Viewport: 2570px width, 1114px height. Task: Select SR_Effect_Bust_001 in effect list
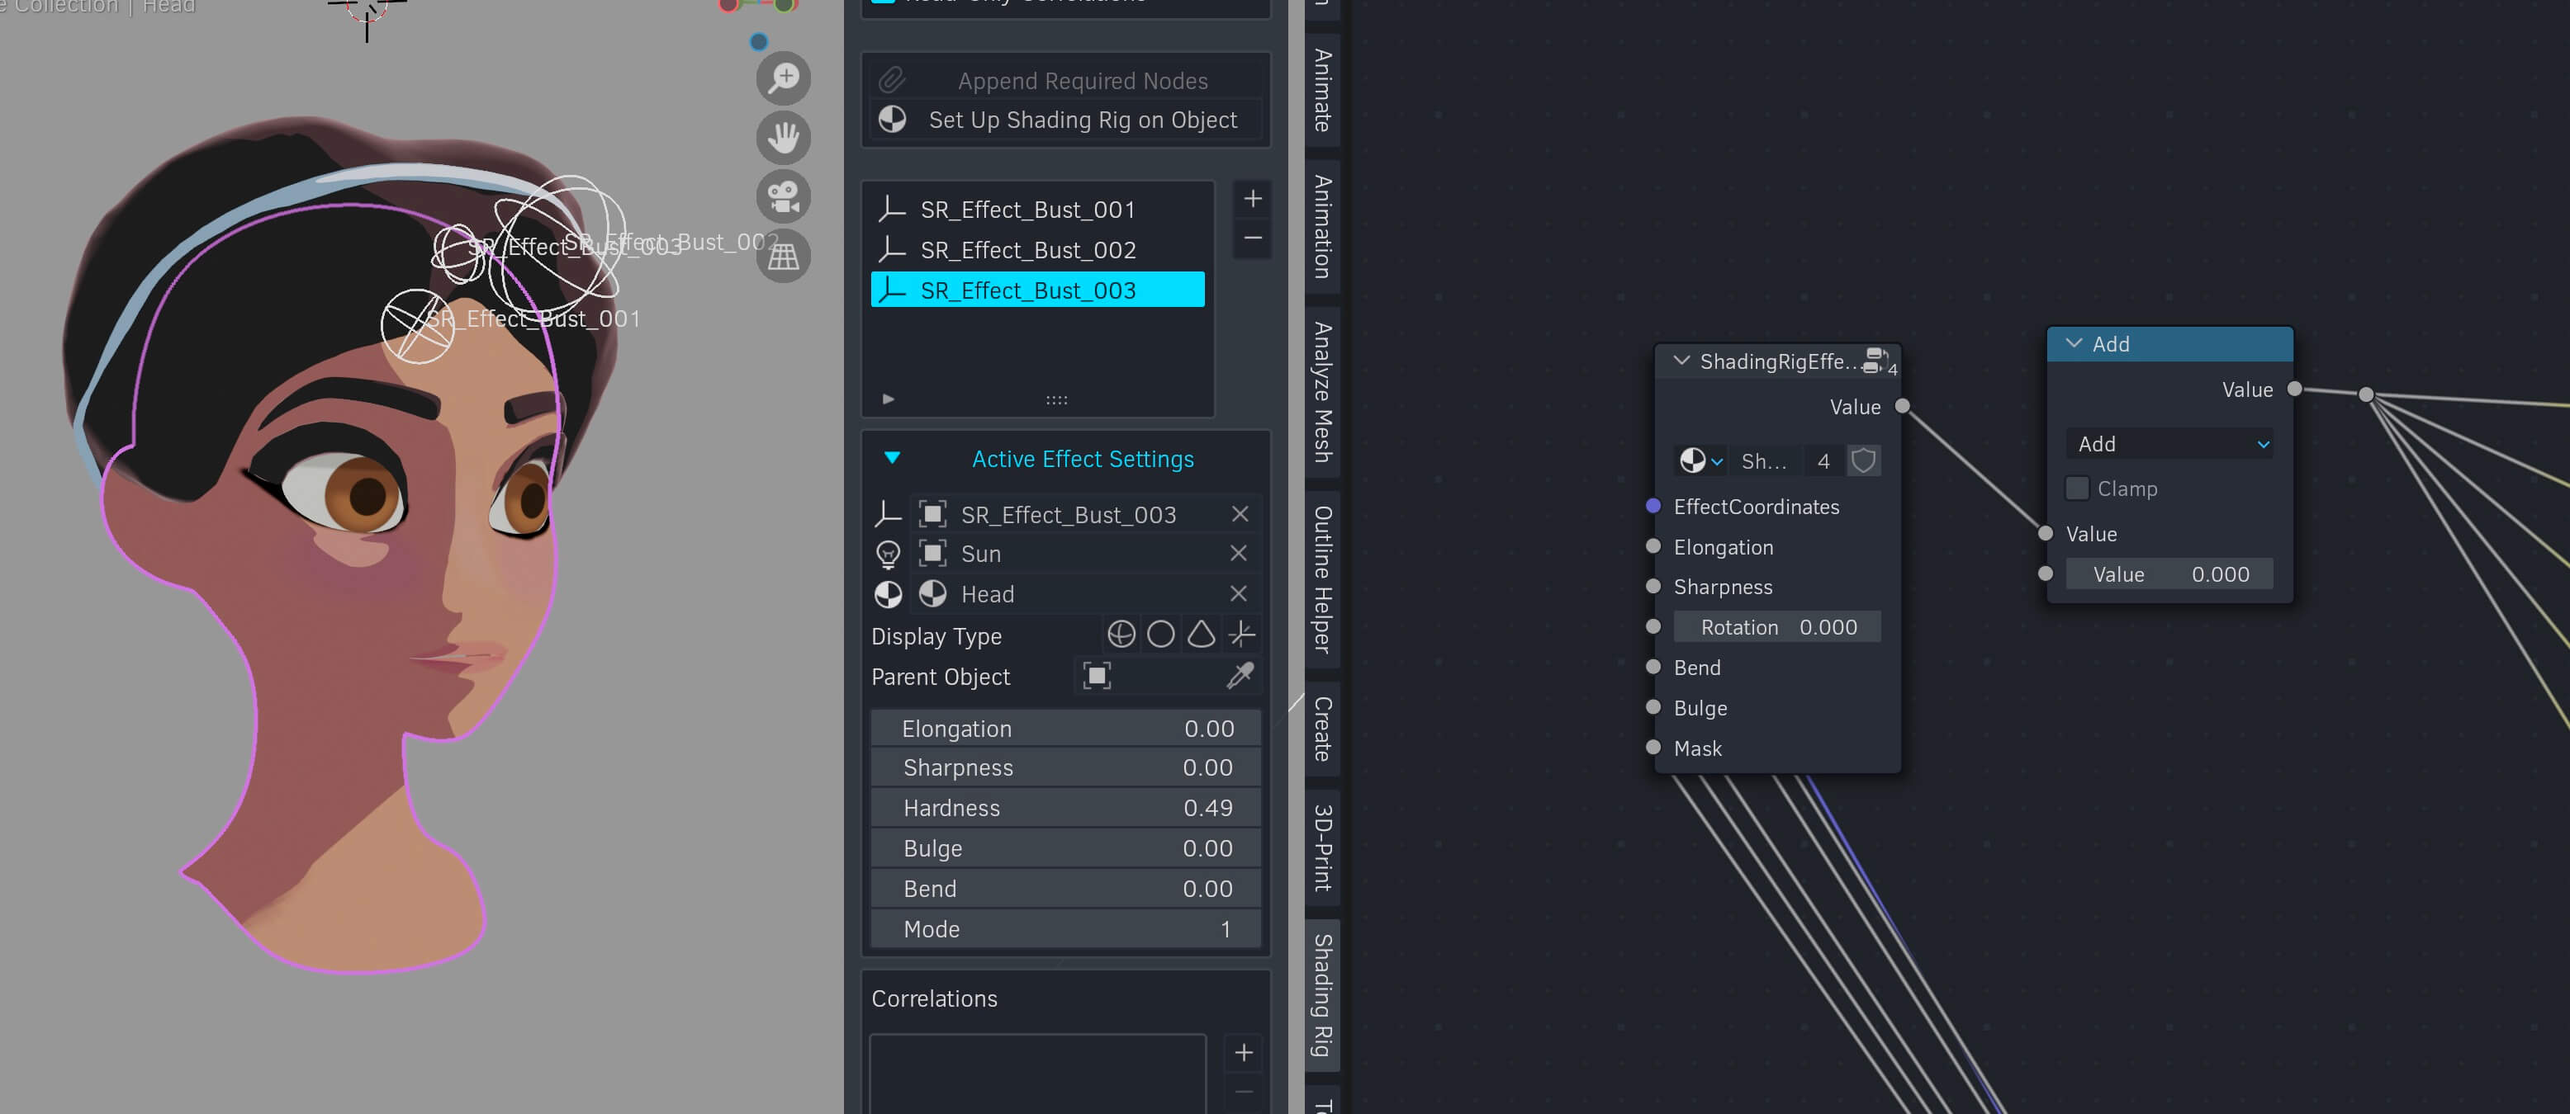pos(1037,210)
